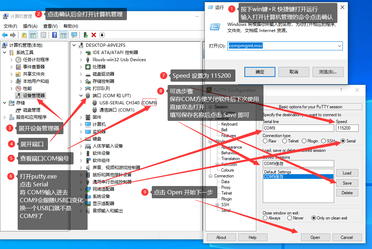Image resolution: width=372 pixels, height=249 pixels.
Task: Click the 任务计划程序 clock icon
Action: [18, 60]
